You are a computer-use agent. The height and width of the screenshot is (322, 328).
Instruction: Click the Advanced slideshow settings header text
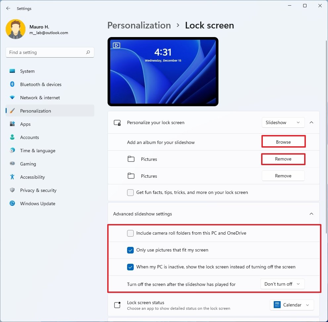[142, 214]
